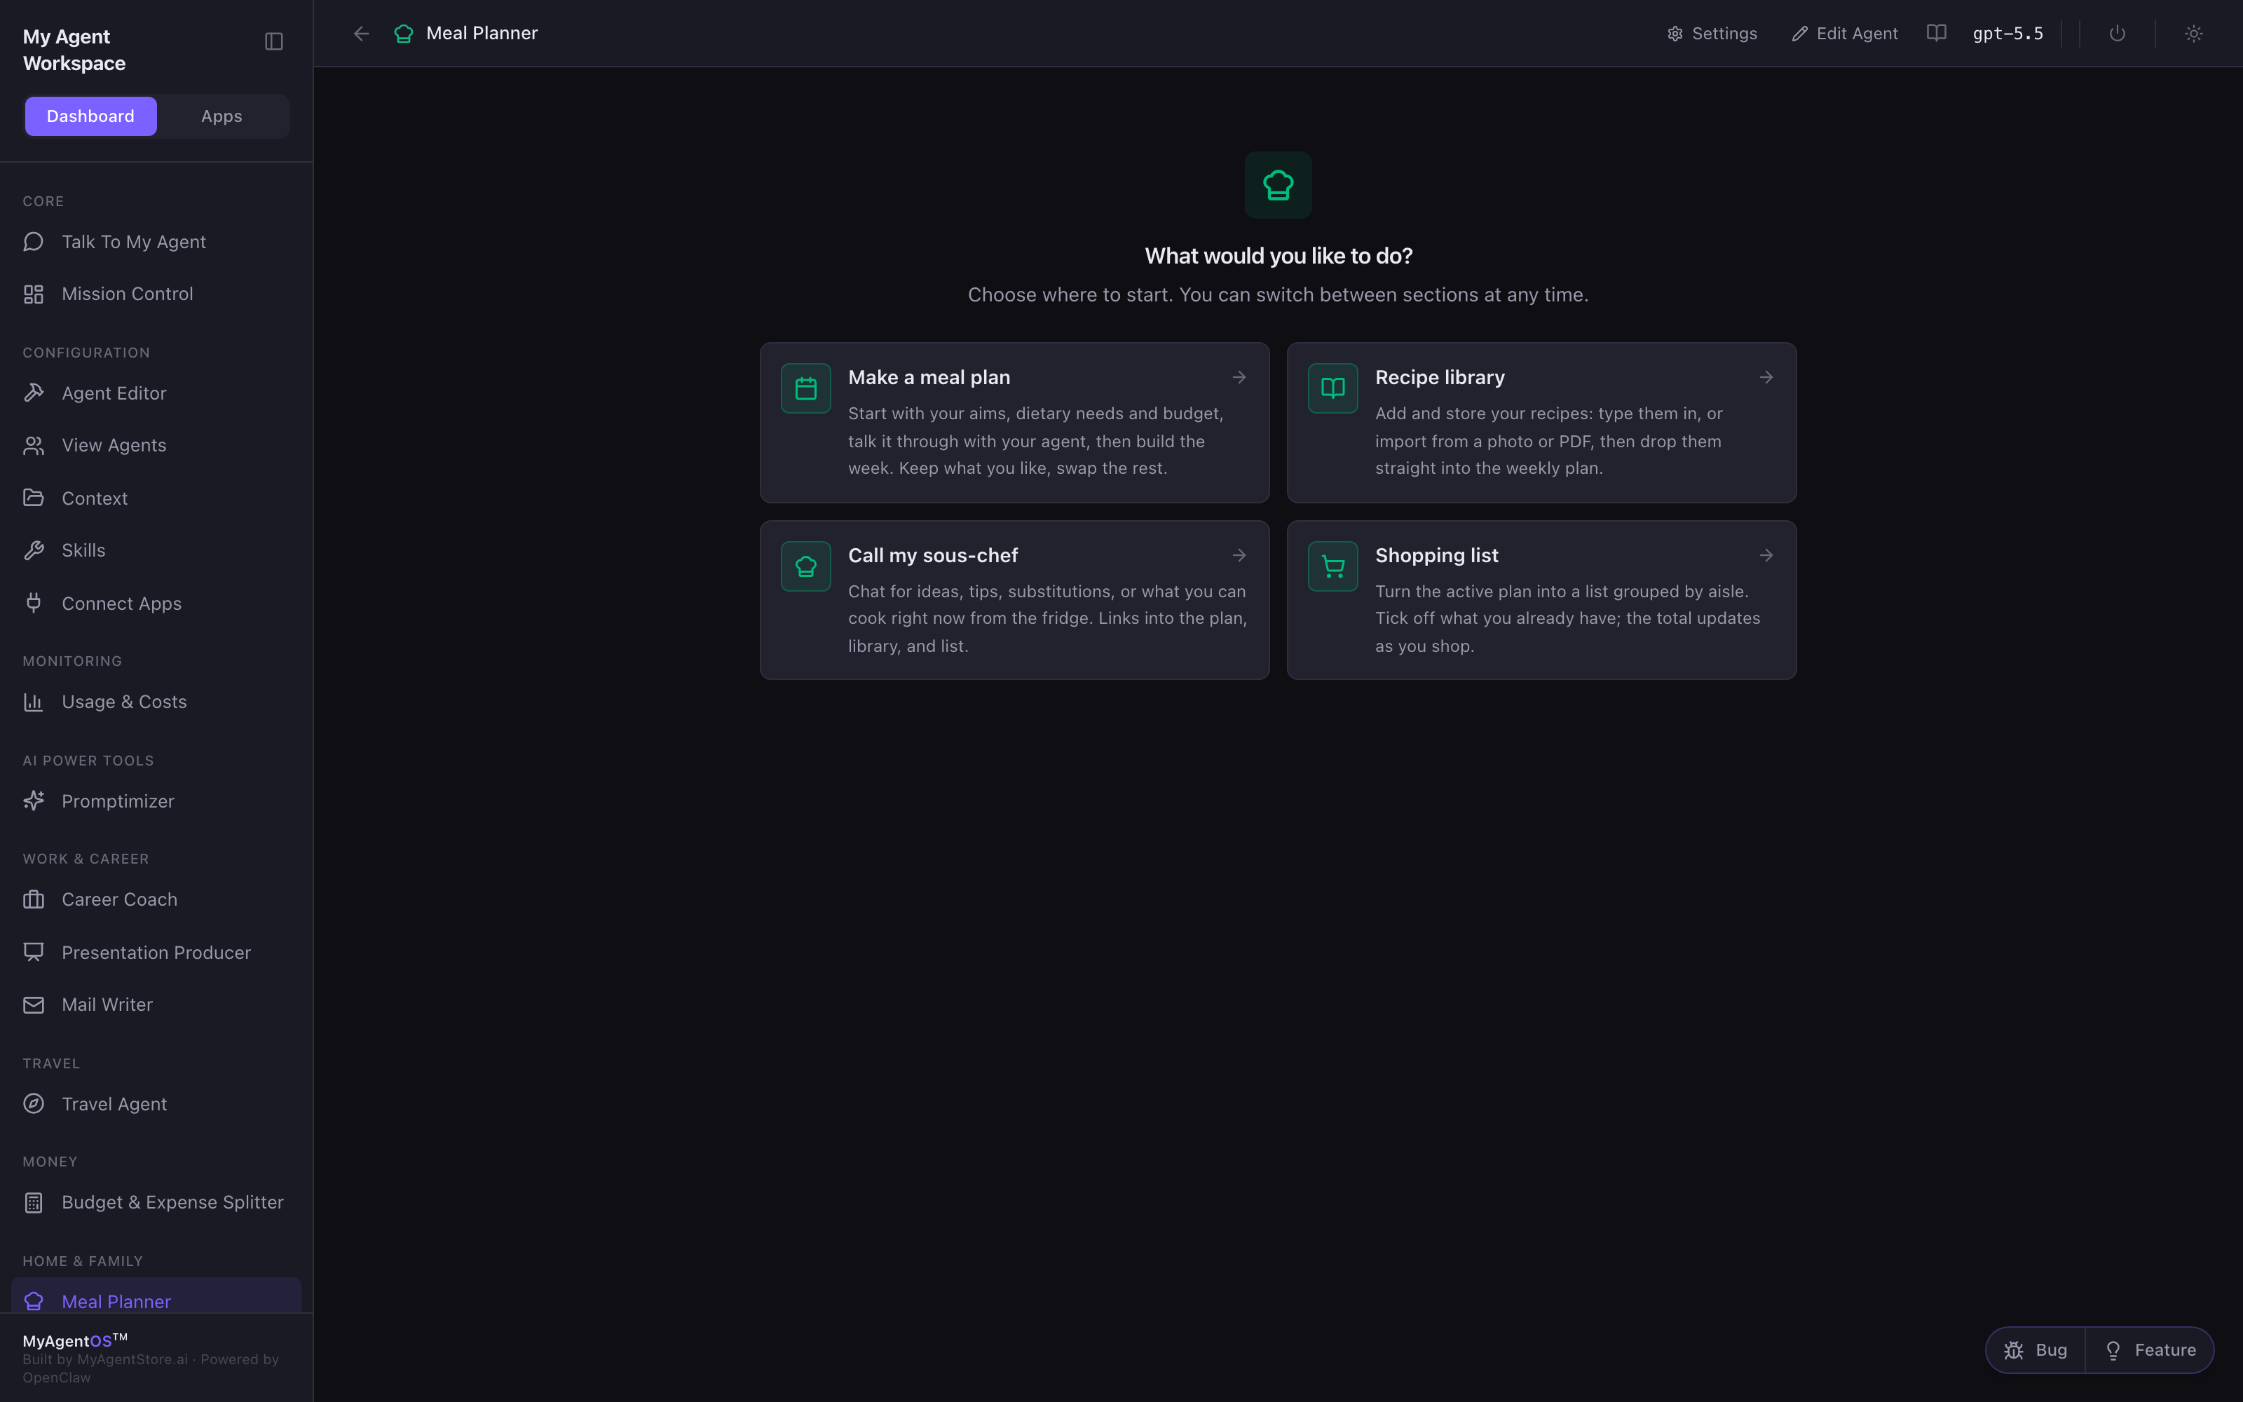Viewport: 2243px width, 1402px height.
Task: Click the Agent Editor hammer icon
Action: pyautogui.click(x=34, y=393)
